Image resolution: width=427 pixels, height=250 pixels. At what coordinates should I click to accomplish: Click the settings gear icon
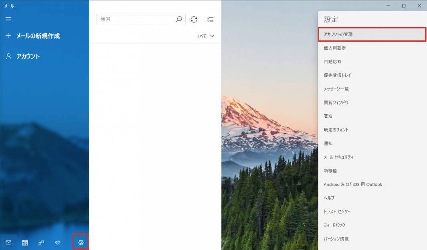81,242
